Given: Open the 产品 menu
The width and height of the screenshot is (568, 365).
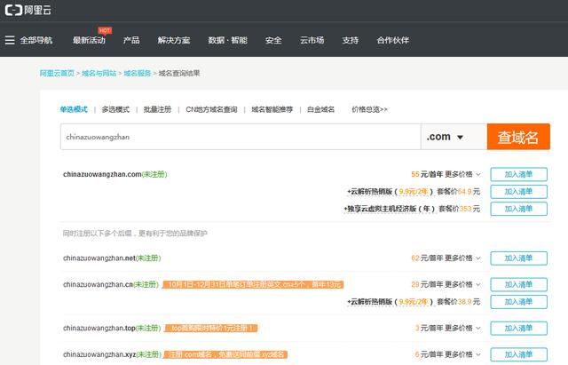Looking at the screenshot, I should coord(131,40).
